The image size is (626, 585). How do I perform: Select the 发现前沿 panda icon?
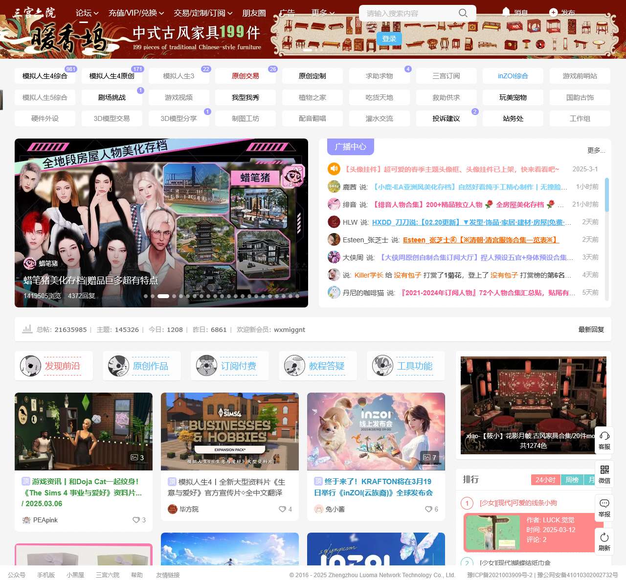30,366
